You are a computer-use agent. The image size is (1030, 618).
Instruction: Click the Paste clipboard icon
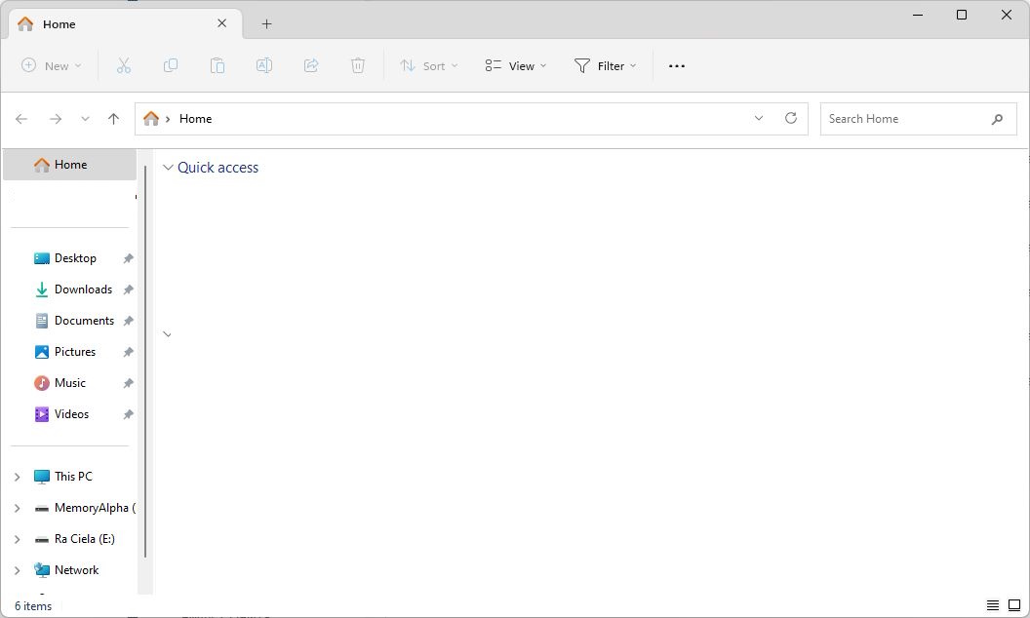[218, 65]
